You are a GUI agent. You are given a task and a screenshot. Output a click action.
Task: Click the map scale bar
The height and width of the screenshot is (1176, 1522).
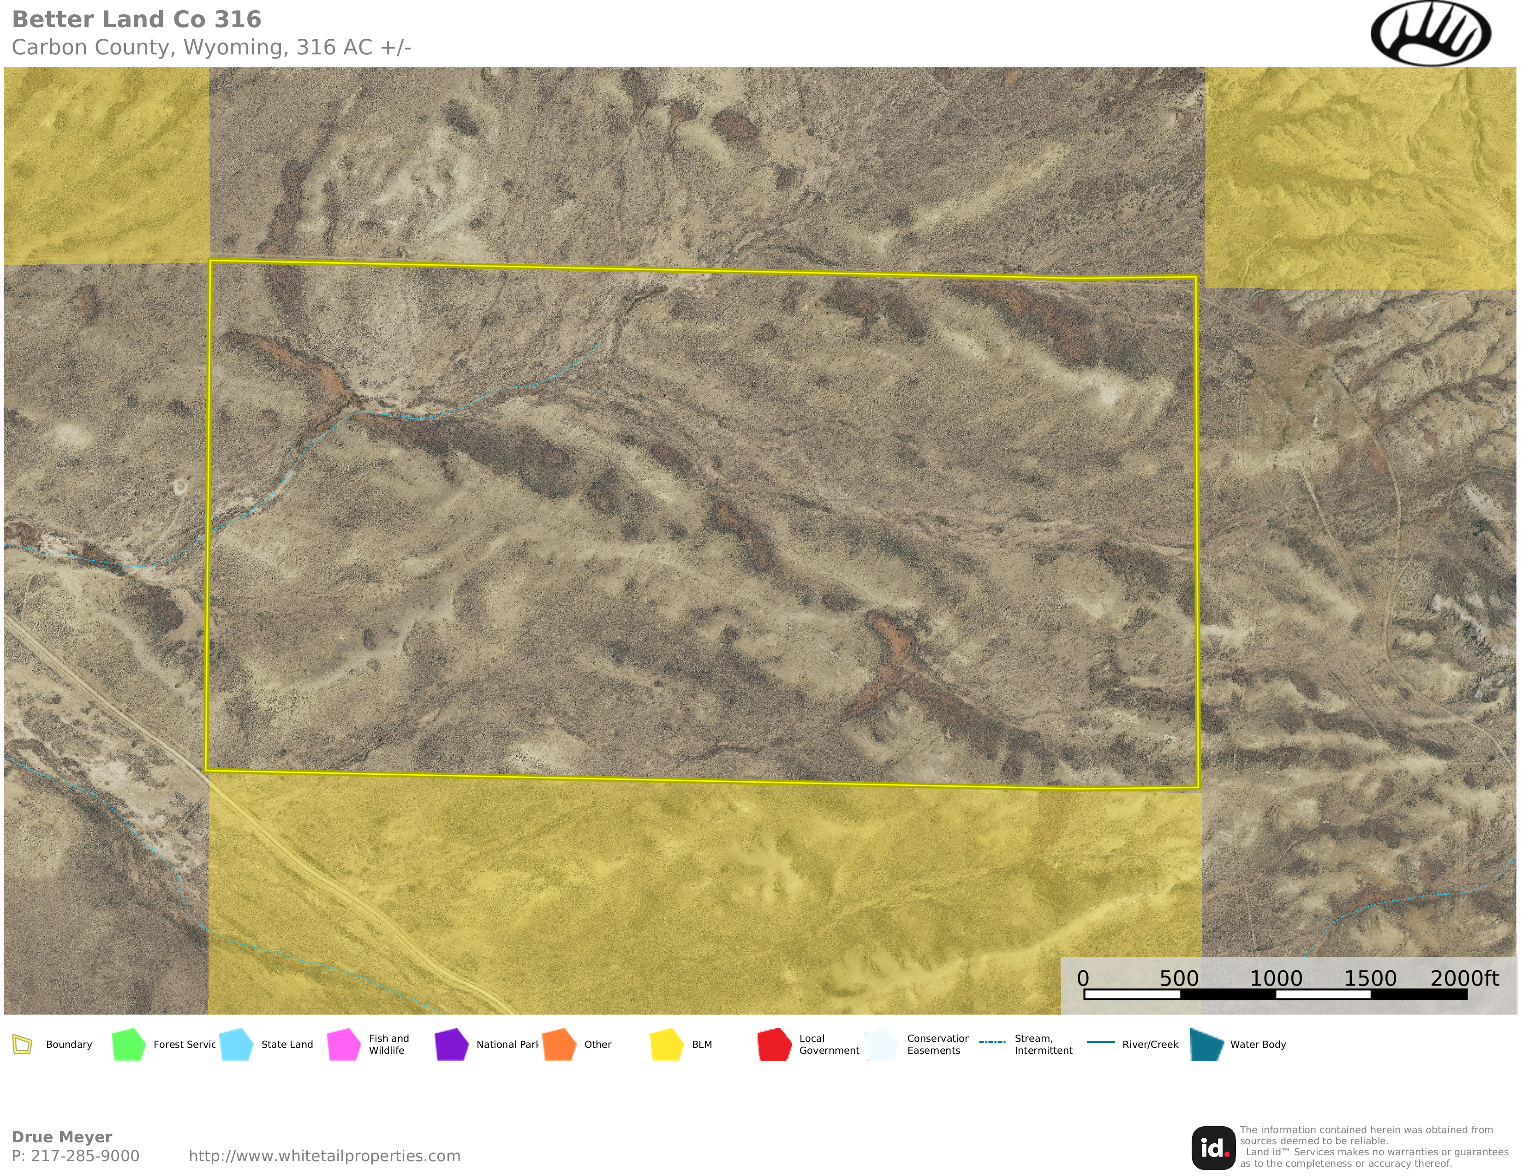(1275, 994)
